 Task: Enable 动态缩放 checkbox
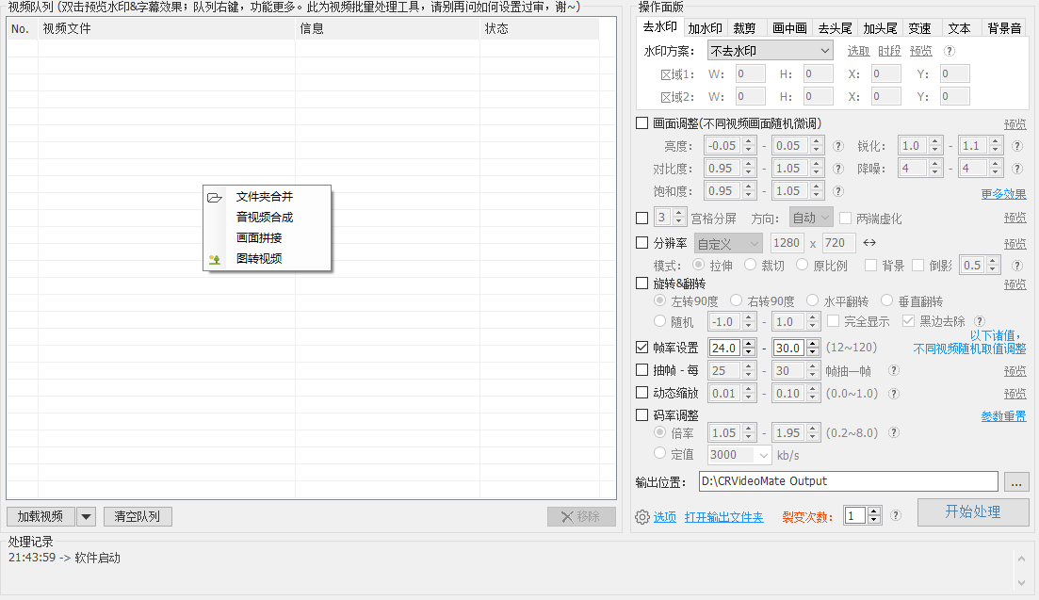pos(642,393)
